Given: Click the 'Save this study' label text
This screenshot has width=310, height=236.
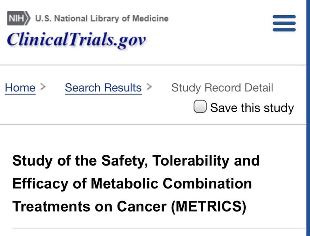Looking at the screenshot, I should (x=252, y=108).
